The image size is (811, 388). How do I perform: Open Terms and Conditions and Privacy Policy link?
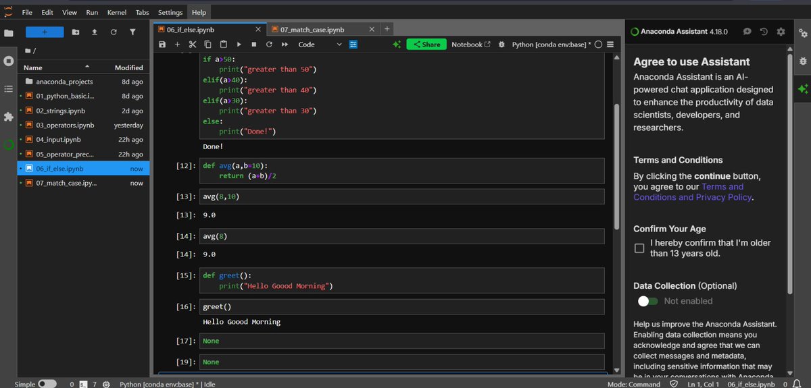(694, 192)
